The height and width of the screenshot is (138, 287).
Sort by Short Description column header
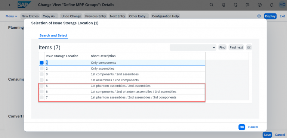(103, 56)
